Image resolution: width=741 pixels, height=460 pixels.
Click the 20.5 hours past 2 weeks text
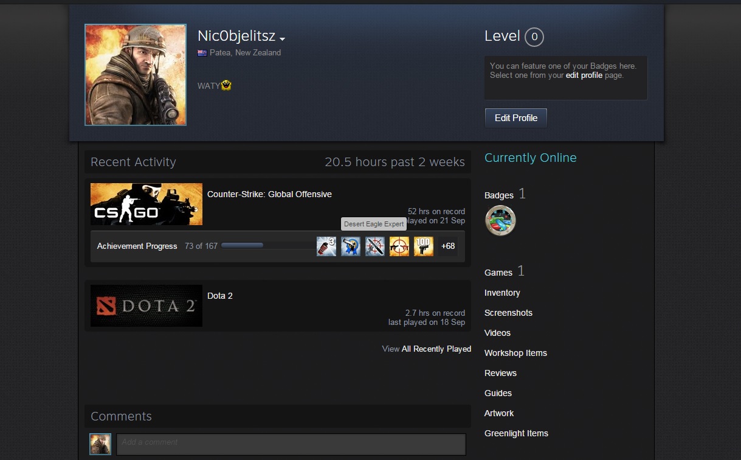(395, 162)
